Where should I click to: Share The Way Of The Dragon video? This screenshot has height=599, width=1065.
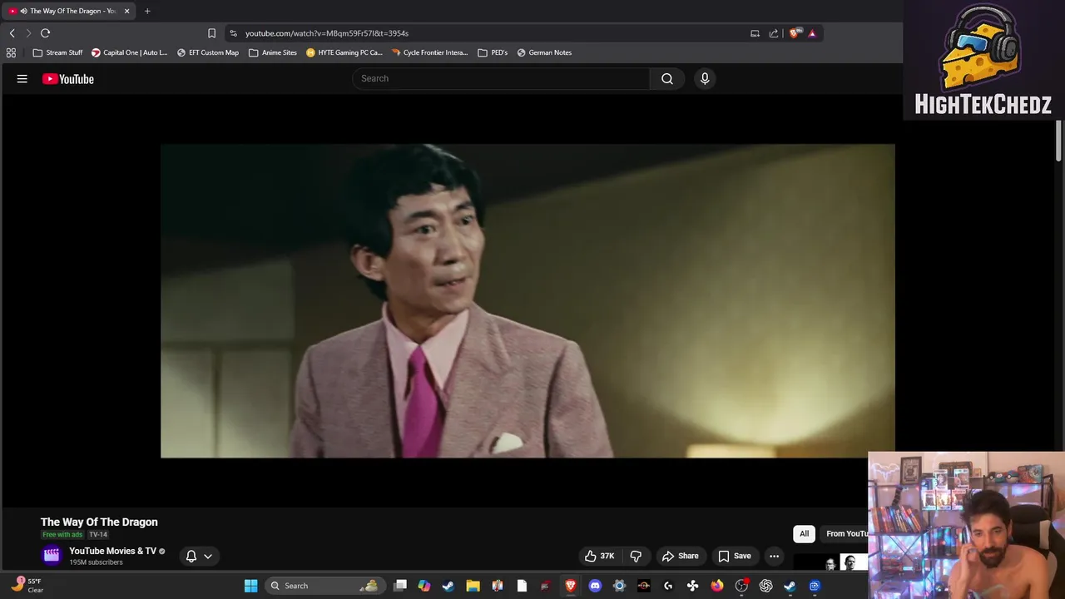tap(680, 556)
